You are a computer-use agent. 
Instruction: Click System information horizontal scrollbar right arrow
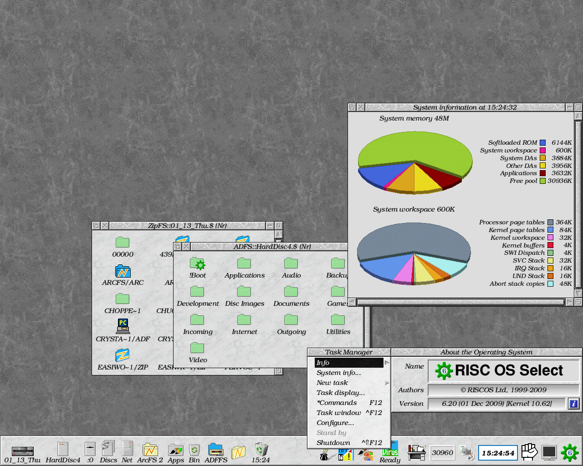(569, 302)
